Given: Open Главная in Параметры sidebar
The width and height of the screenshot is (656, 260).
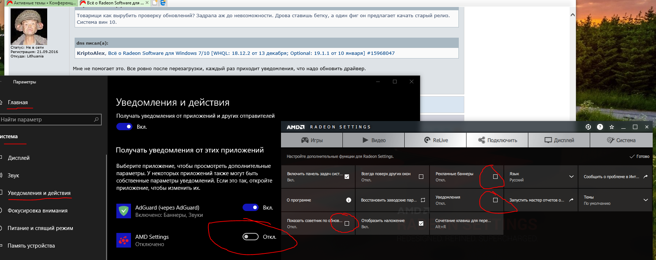Looking at the screenshot, I should 18,102.
